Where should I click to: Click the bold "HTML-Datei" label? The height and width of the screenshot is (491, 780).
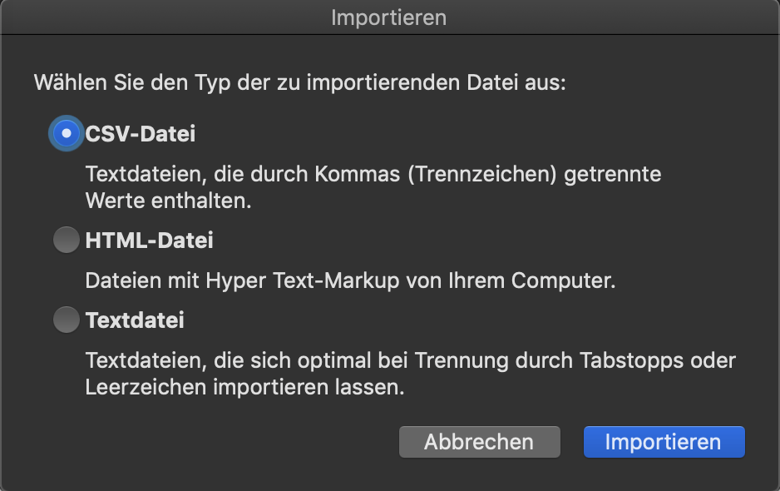[149, 241]
